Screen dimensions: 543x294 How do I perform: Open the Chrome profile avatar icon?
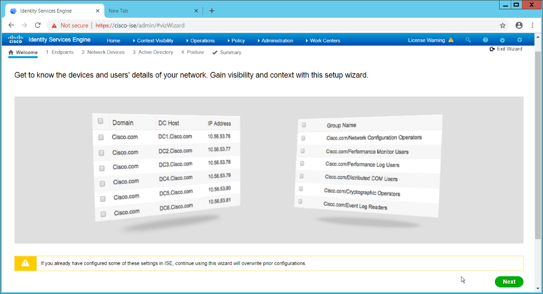tap(519, 25)
